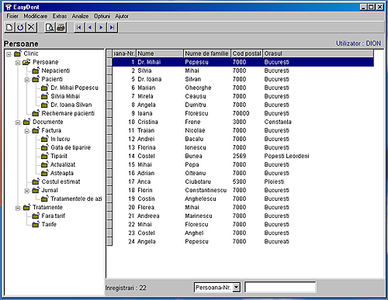Click the Factura folder icon
Image resolution: width=388 pixels, height=300 pixels.
point(36,130)
